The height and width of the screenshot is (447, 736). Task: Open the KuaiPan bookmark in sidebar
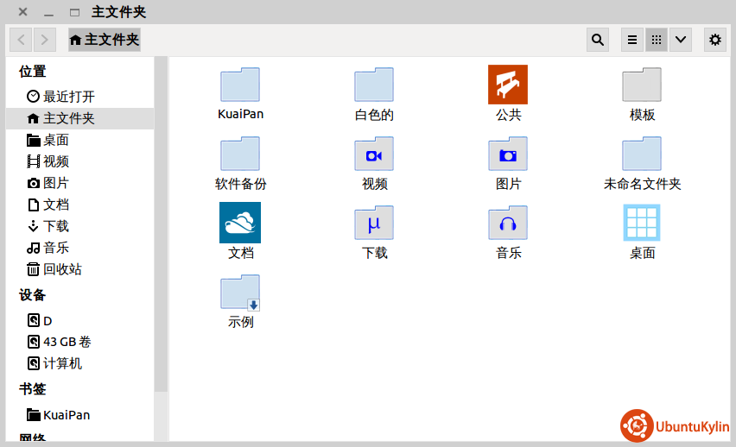[x=66, y=415]
